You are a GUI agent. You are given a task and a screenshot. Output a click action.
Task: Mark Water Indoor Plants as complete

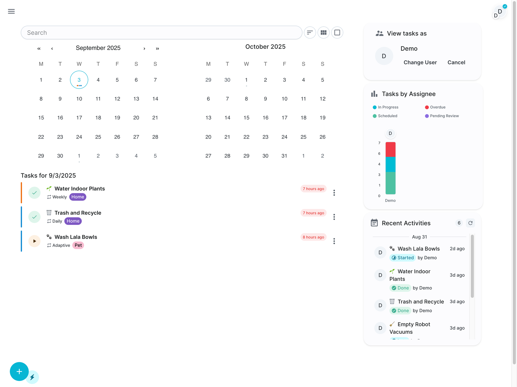34,193
